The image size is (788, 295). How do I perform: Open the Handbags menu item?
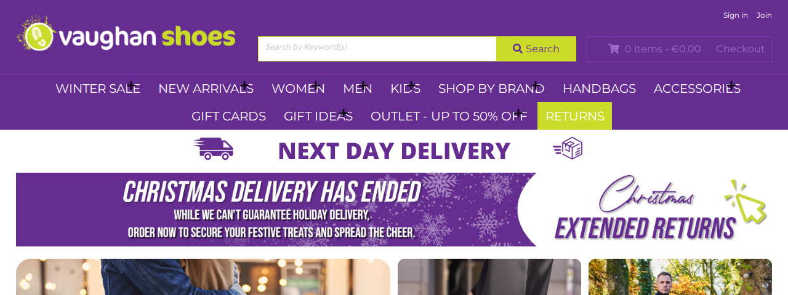[x=599, y=88]
